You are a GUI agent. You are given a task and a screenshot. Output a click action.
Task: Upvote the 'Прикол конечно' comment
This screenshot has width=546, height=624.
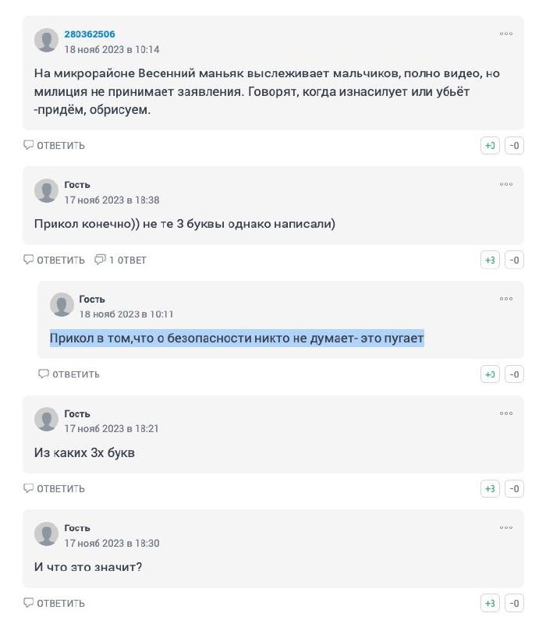coord(490,261)
